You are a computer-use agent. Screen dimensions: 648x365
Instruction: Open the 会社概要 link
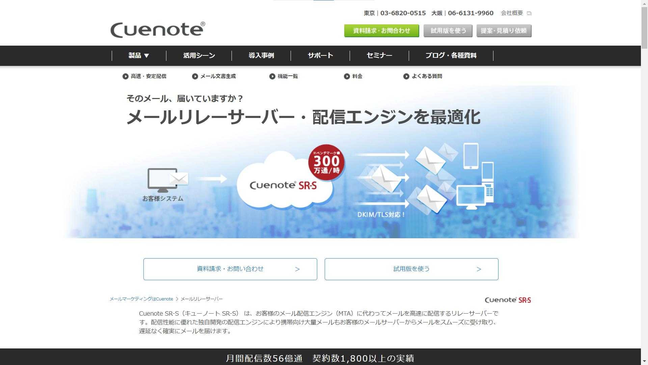[x=512, y=13]
